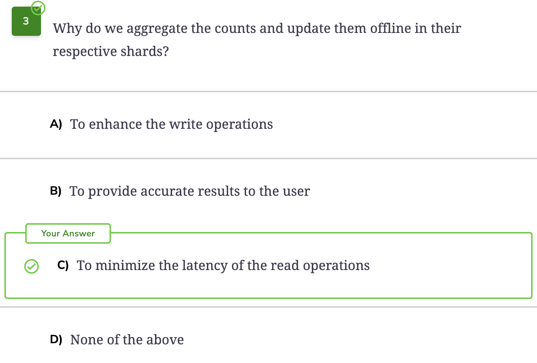This screenshot has height=363, width=537.
Task: Click inside the green highlighted answer box
Action: [x=268, y=266]
